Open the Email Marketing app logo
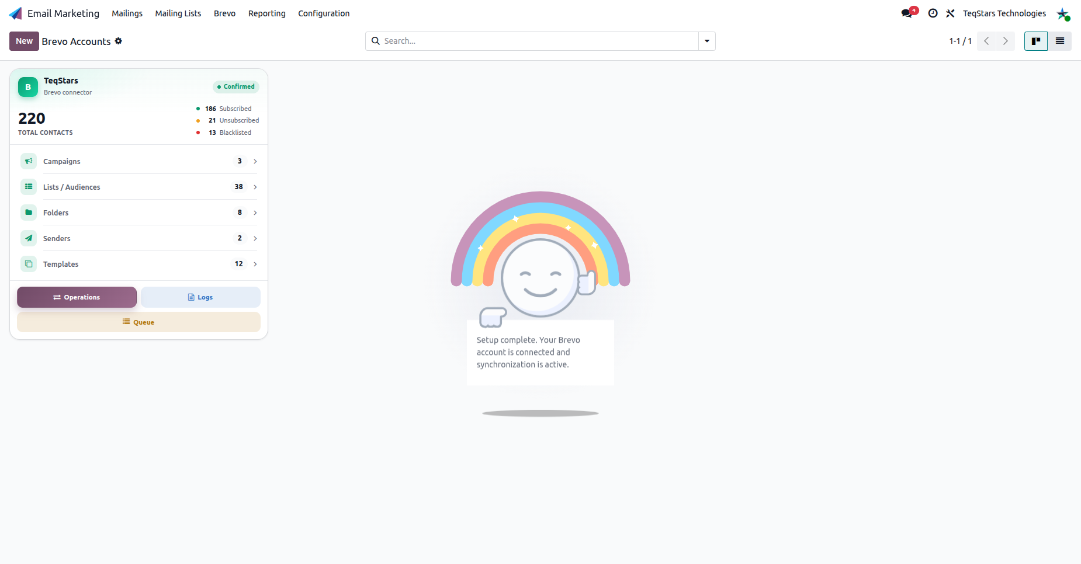The height and width of the screenshot is (564, 1081). pyautogui.click(x=16, y=13)
